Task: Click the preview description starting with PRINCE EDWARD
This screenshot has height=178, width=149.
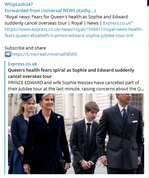Action: [76, 86]
